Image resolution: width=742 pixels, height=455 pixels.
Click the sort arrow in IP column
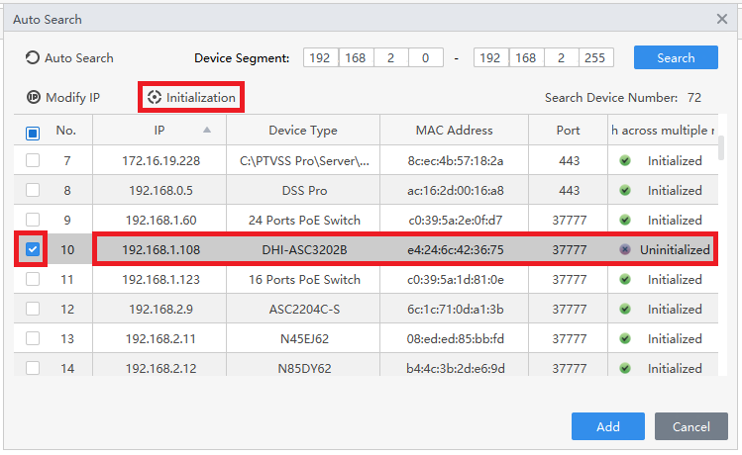pos(207,130)
